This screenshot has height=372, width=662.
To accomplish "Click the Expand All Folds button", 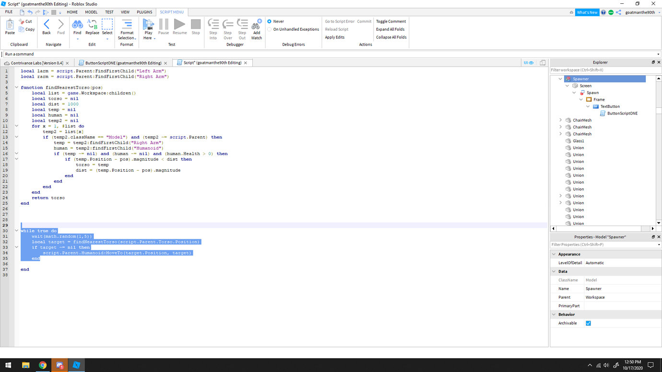I will click(390, 29).
